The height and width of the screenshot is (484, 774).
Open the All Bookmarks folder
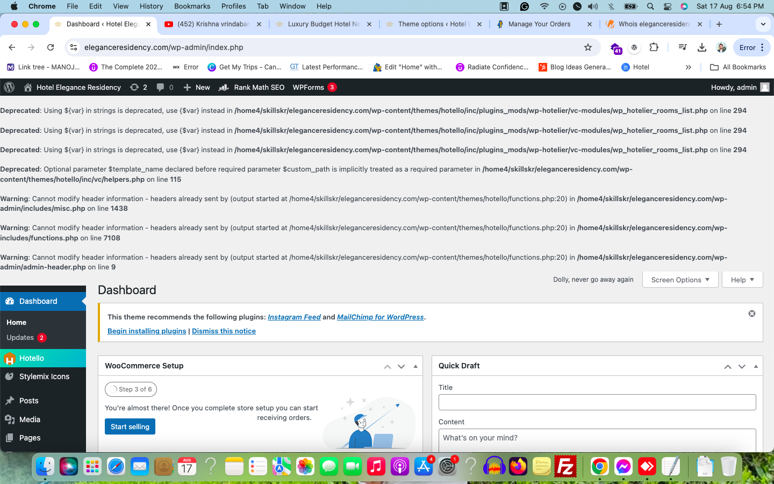[738, 67]
